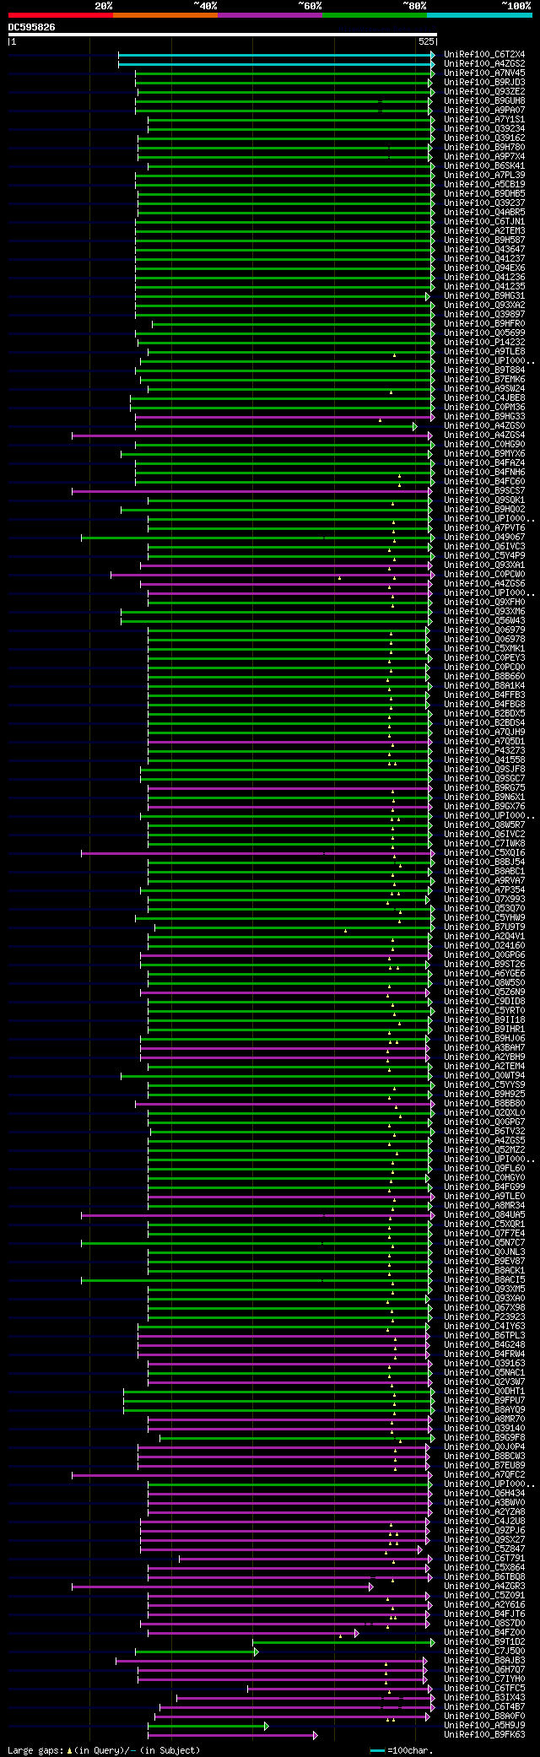Select the UniRef100_C0PCW0 entry
Viewport: 540px width, 1757px height.
[x=484, y=575]
